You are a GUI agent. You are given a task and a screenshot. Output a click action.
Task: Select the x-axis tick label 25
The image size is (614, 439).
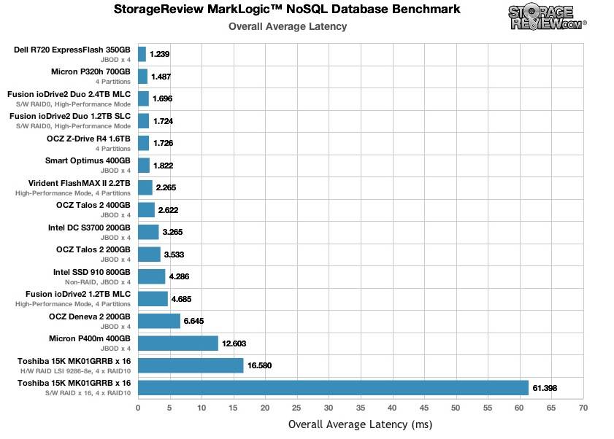[x=297, y=408]
